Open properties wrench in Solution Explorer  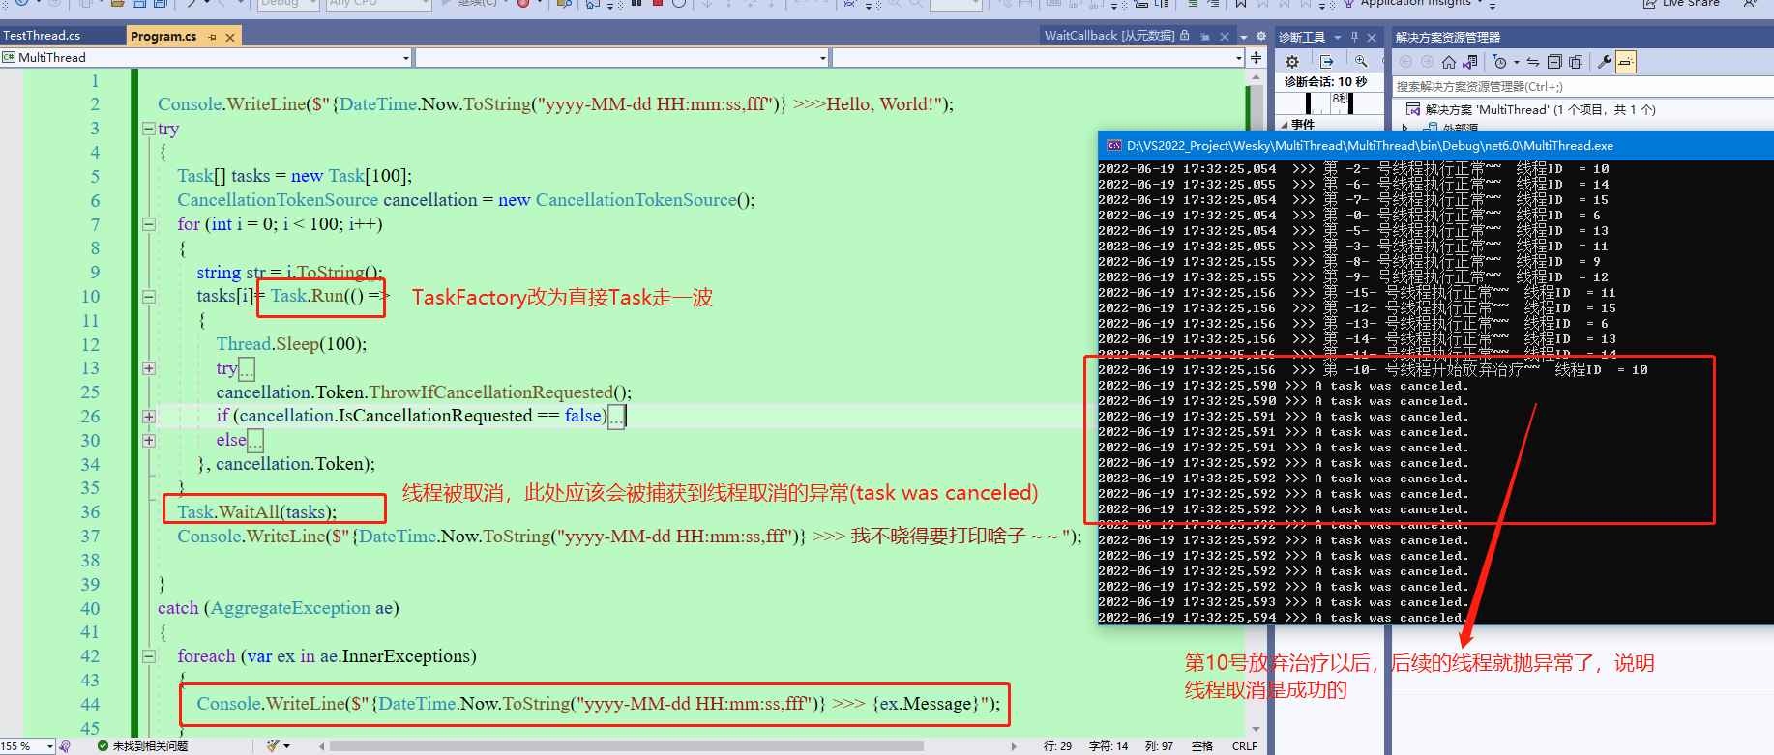coord(1605,62)
